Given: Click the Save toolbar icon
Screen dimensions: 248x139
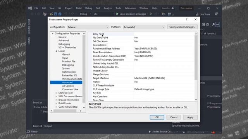Looking at the screenshot, I should click(x=55, y=14).
